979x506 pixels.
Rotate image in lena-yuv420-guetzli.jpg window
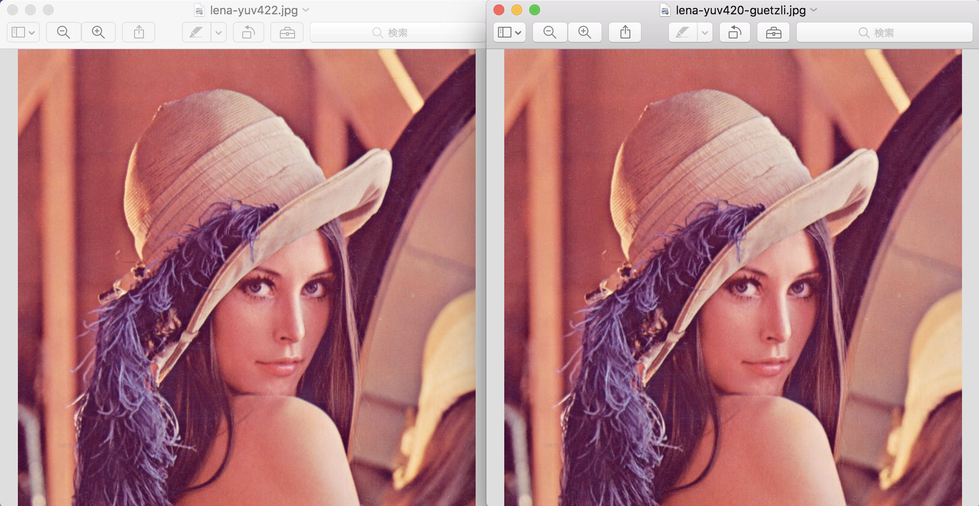pos(735,32)
